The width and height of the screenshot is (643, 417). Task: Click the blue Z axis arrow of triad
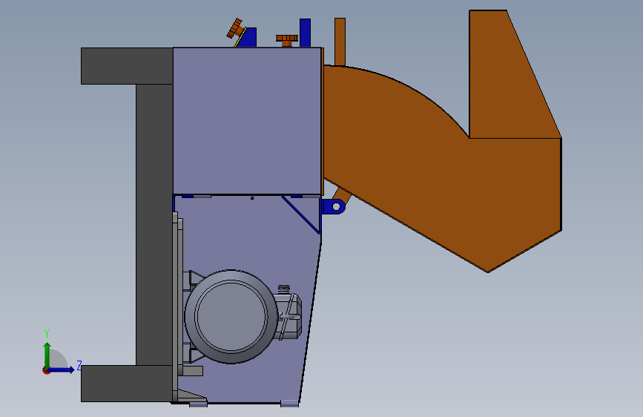tap(62, 370)
